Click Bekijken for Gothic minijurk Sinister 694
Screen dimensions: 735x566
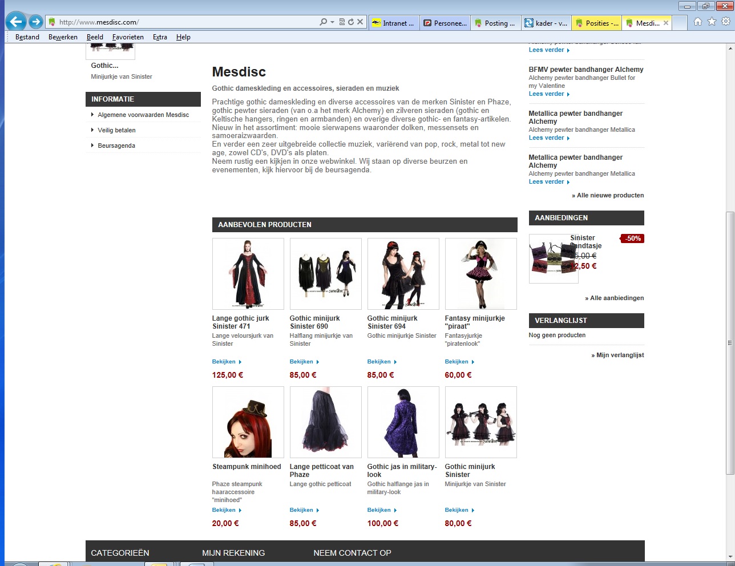pos(382,362)
